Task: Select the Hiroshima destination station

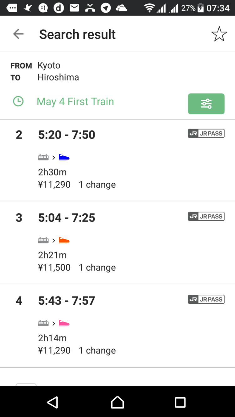Action: point(58,77)
